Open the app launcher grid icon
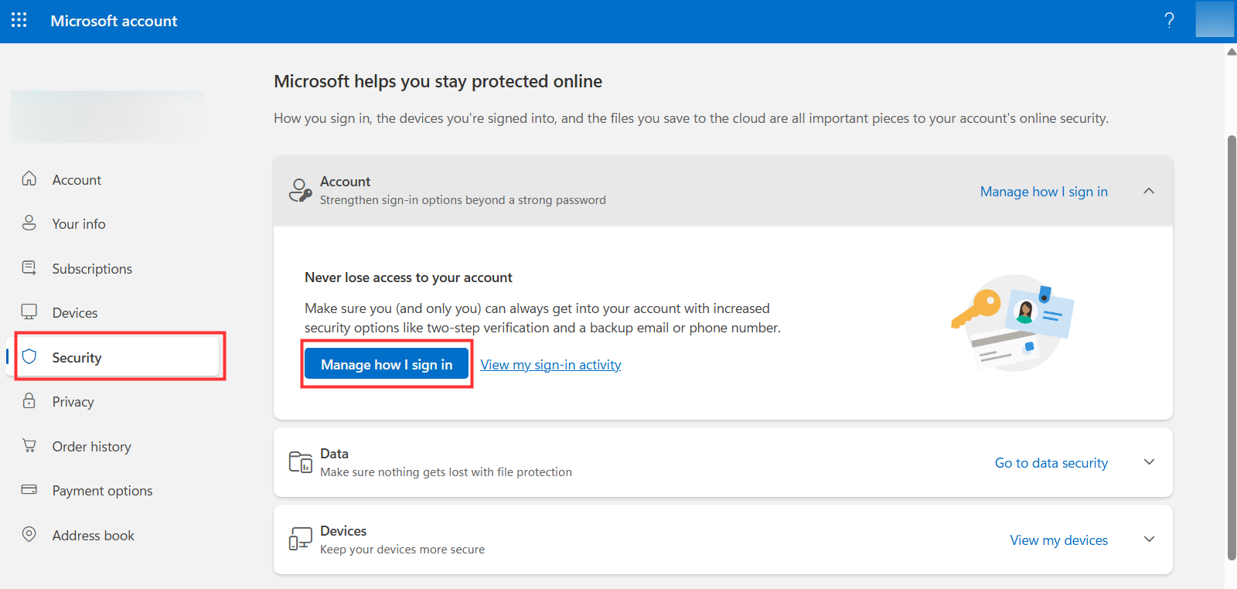The height and width of the screenshot is (589, 1237). 19,20
